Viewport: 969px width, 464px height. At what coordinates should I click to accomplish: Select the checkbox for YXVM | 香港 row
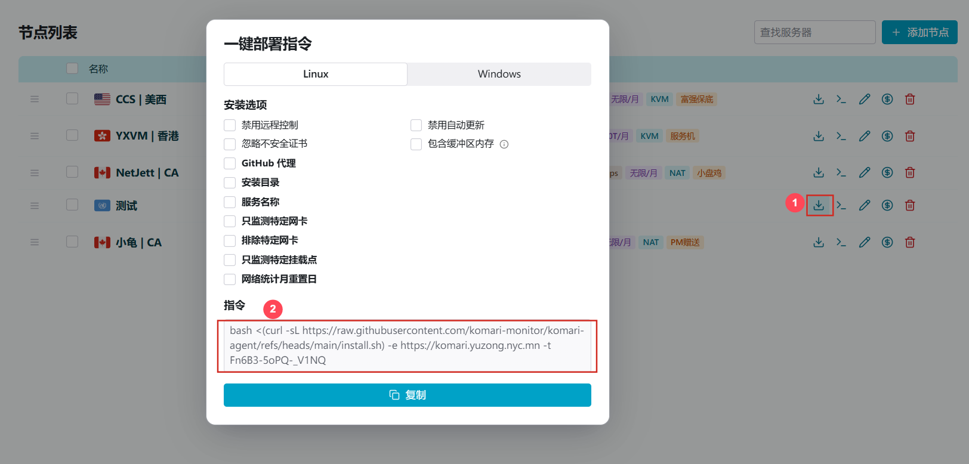coord(72,135)
